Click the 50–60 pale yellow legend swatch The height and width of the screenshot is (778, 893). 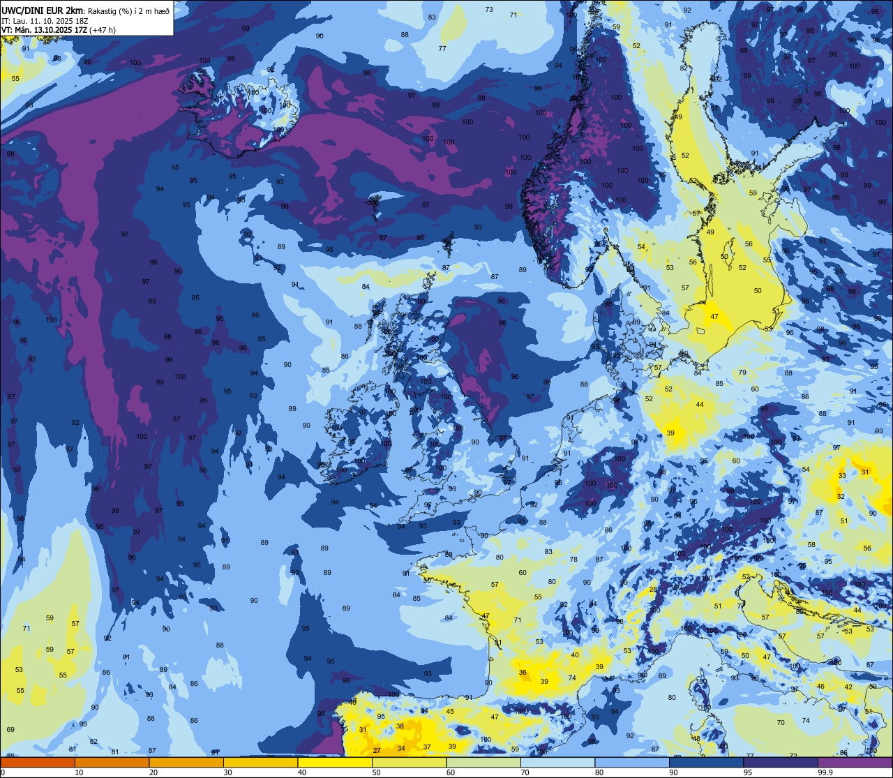point(409,762)
